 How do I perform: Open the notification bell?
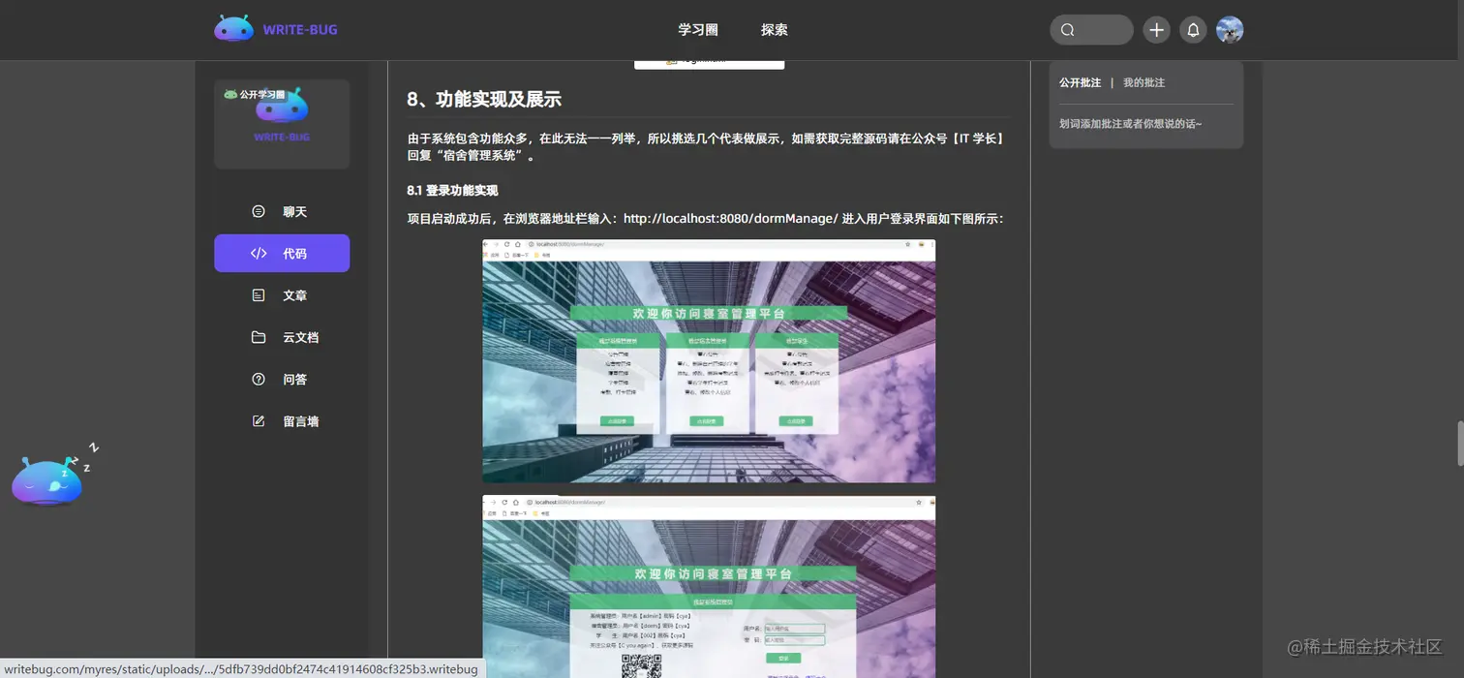click(x=1193, y=30)
